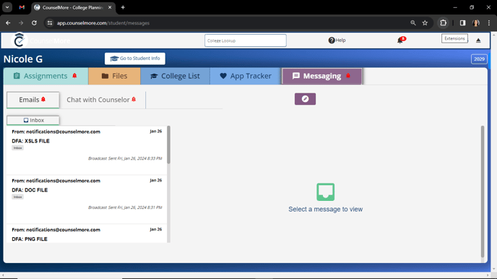Image resolution: width=497 pixels, height=279 pixels.
Task: Click Go to Student Info button
Action: tap(134, 59)
